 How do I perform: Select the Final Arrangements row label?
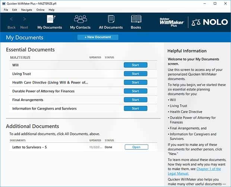(28, 100)
